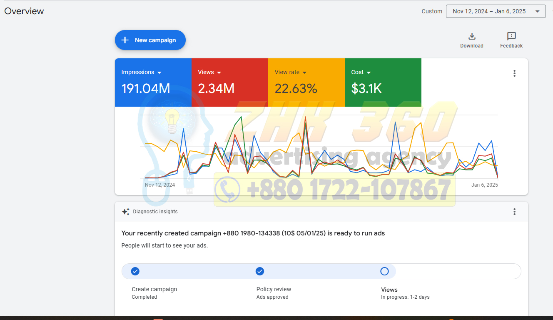The image size is (553, 320).
Task: Click the Overview page heading
Action: [24, 11]
